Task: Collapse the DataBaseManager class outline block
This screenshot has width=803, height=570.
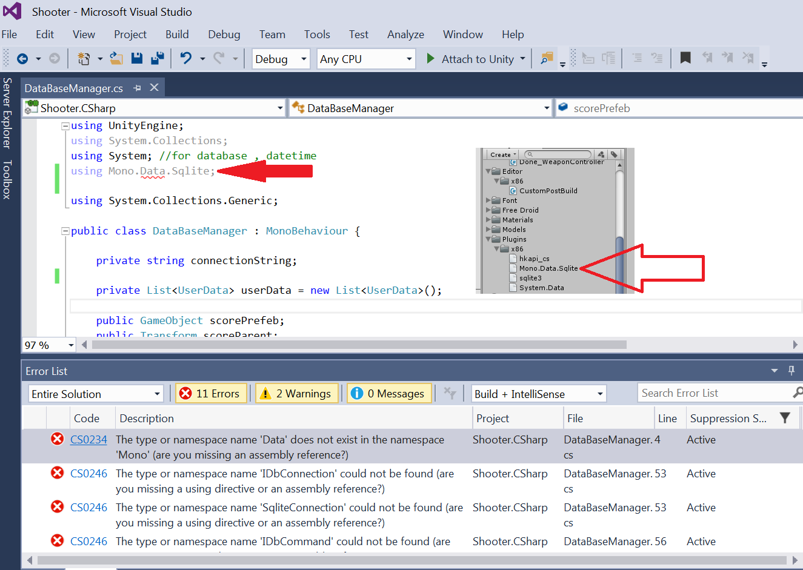Action: 65,231
